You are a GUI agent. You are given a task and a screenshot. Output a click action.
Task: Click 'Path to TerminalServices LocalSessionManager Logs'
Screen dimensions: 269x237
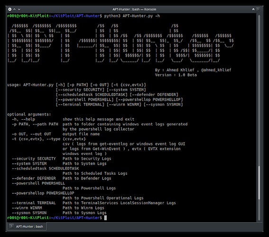pyautogui.click(x=119, y=203)
